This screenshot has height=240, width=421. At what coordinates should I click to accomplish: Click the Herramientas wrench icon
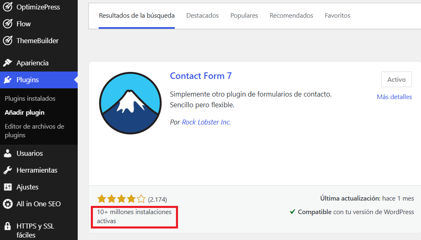[8, 170]
